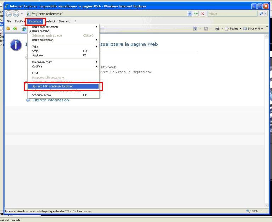Click the address bar with ftp://clienti.technicser.it/

pyautogui.click(x=107, y=14)
